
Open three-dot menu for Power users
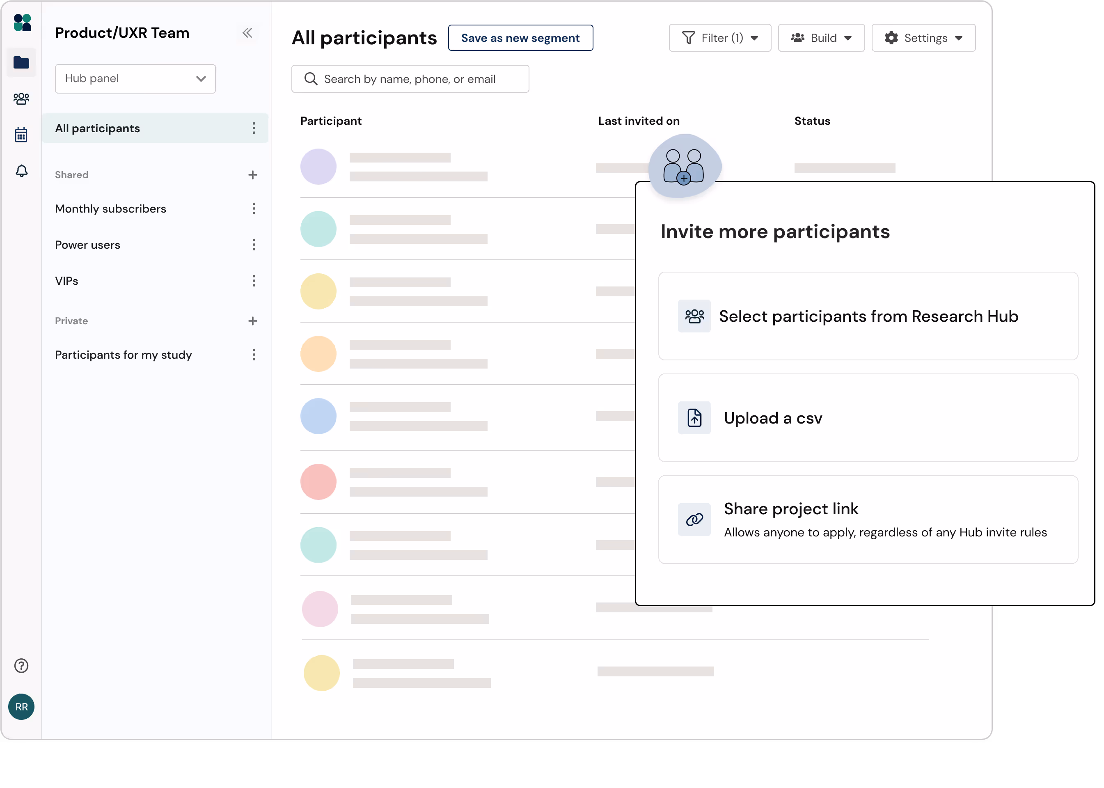point(254,245)
